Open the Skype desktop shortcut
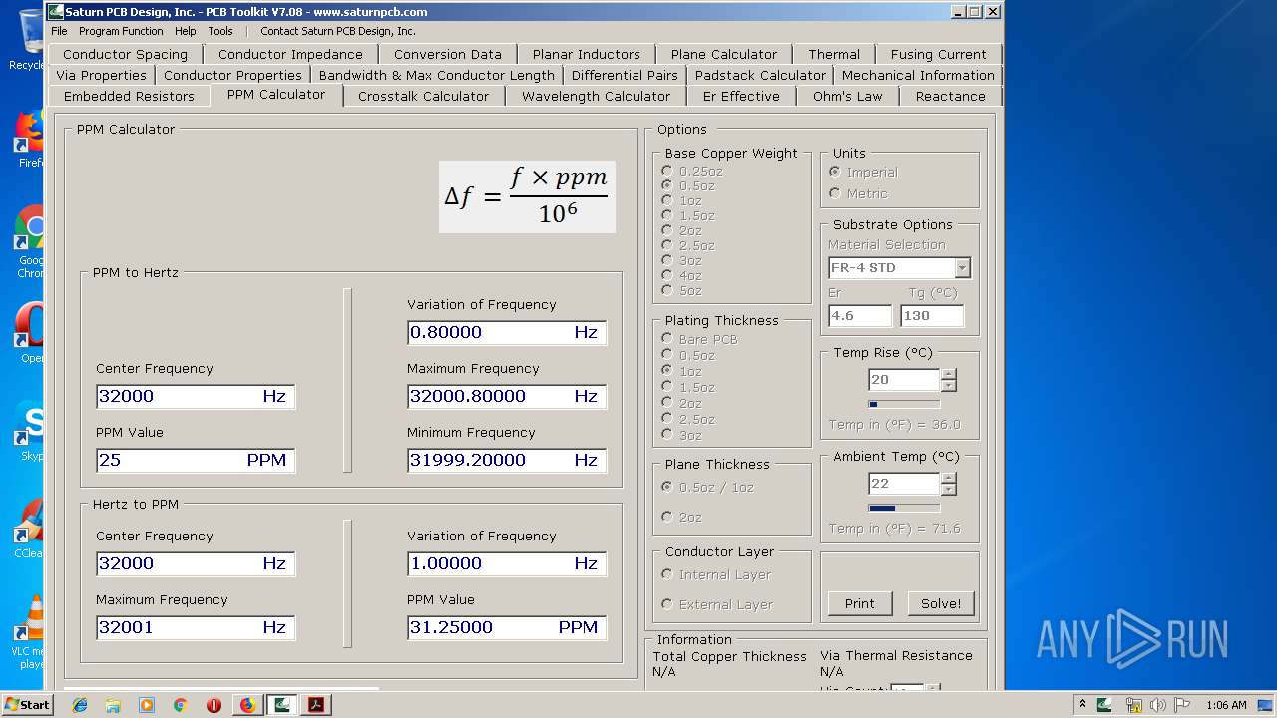The width and height of the screenshot is (1277, 718). [28, 431]
